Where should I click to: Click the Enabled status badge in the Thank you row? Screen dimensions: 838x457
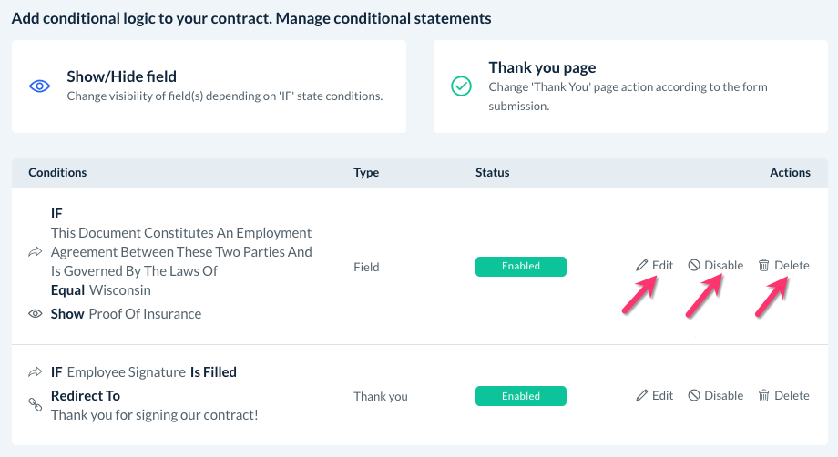coord(521,396)
